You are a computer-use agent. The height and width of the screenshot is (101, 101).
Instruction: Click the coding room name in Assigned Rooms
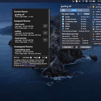tap(18, 31)
